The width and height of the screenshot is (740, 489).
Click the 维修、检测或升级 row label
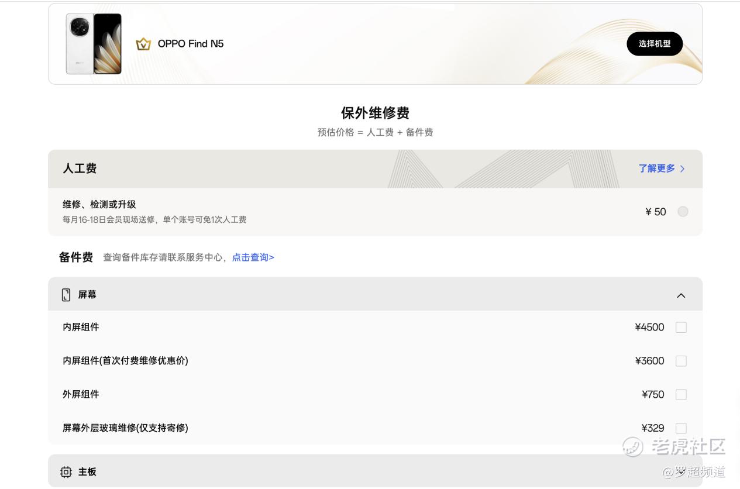click(x=99, y=205)
